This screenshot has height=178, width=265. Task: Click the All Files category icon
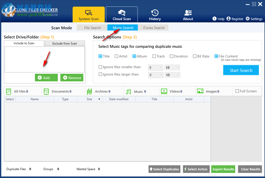pyautogui.click(x=8, y=92)
